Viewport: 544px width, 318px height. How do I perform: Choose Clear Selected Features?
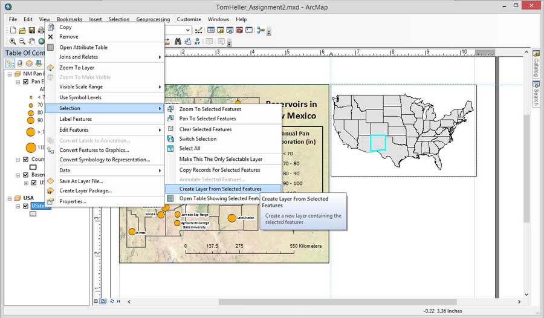tap(223, 129)
